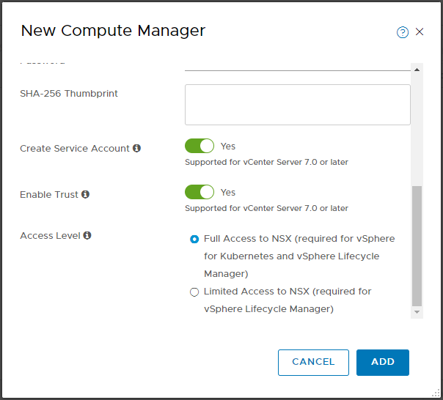Screen dimensions: 443x400
Task: Open help for New Compute Manager
Action: (403, 32)
